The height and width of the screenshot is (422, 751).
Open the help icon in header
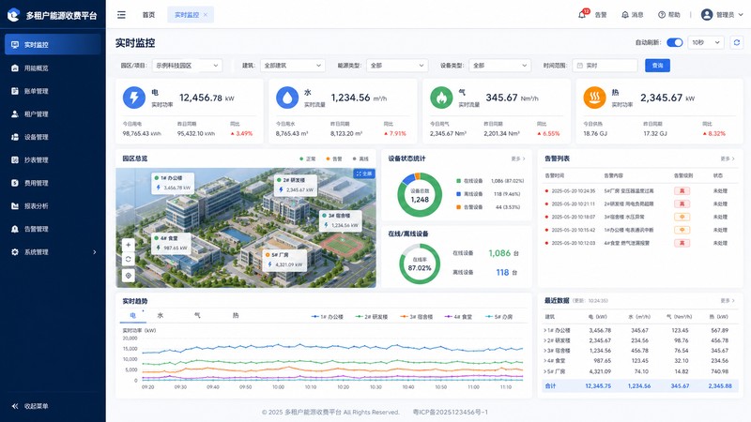(x=662, y=15)
